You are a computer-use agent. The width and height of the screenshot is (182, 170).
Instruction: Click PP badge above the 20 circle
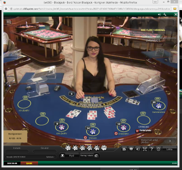[x=158, y=99]
